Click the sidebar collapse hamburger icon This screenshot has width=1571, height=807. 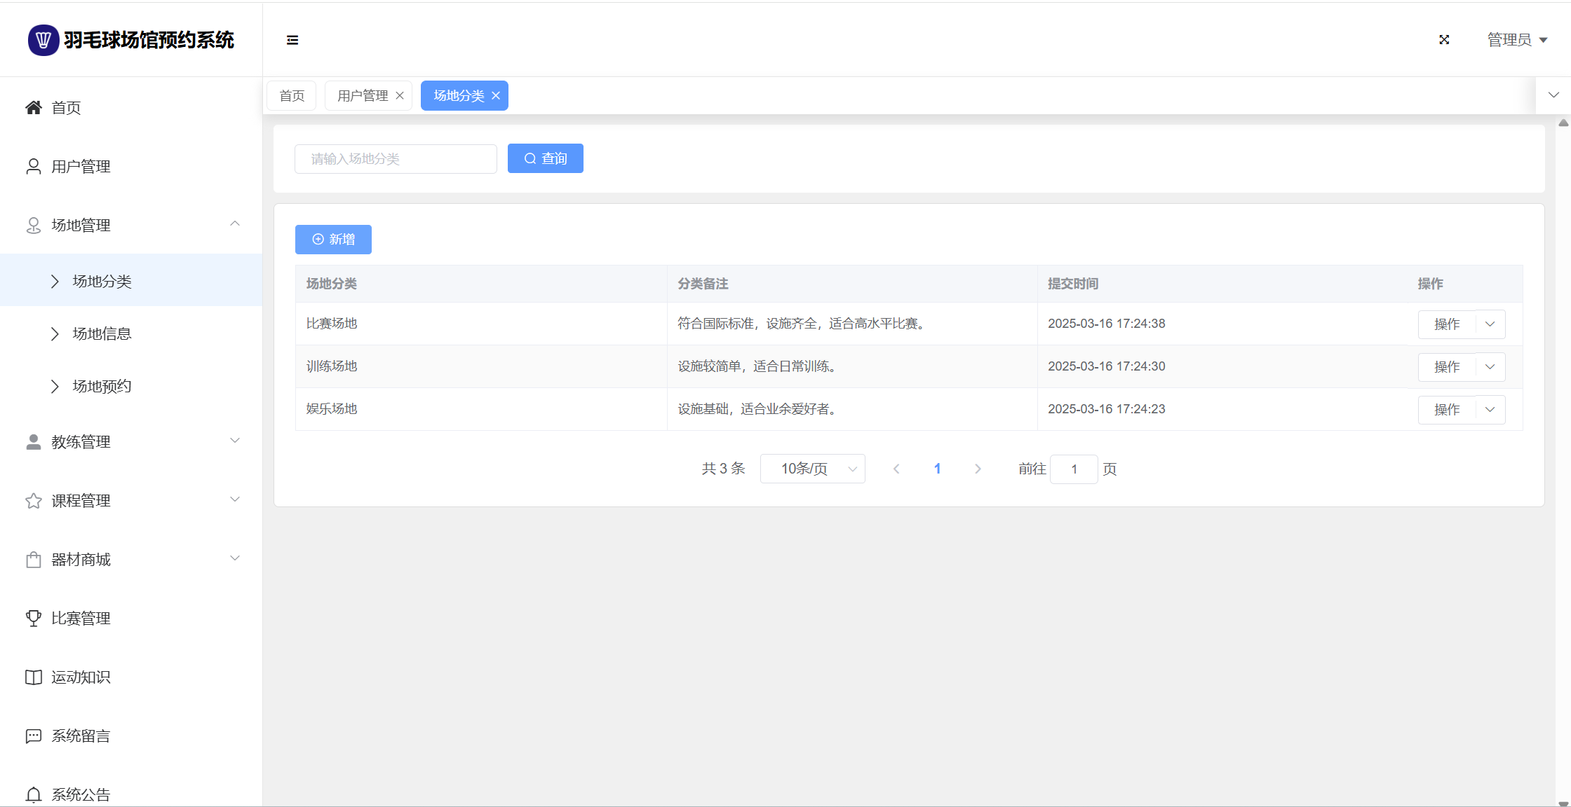click(292, 40)
